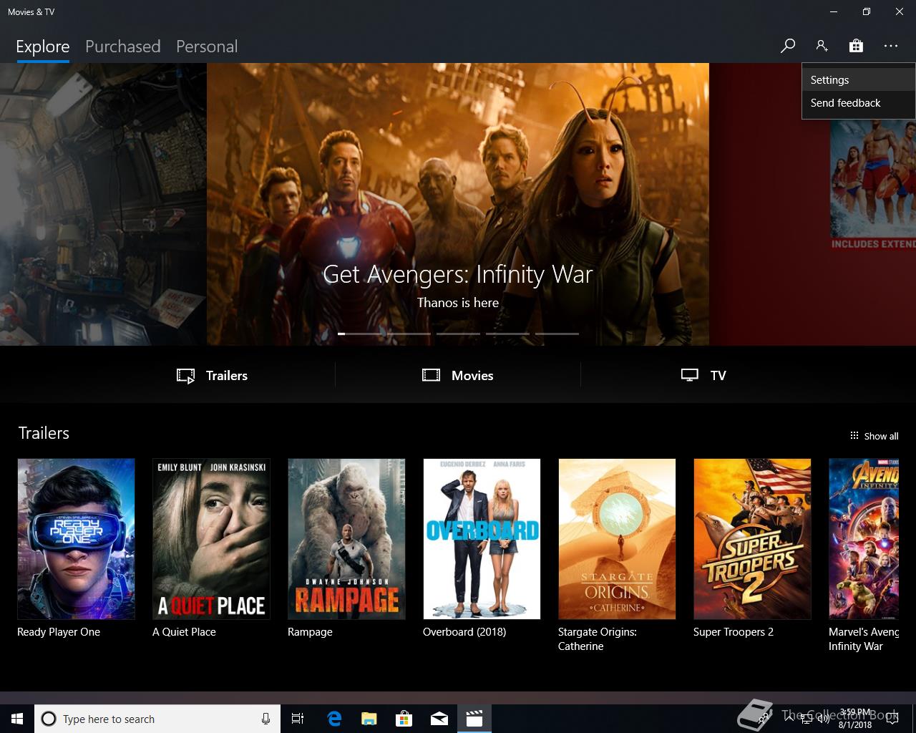Open the Movies category button
The image size is (916, 733).
(458, 375)
